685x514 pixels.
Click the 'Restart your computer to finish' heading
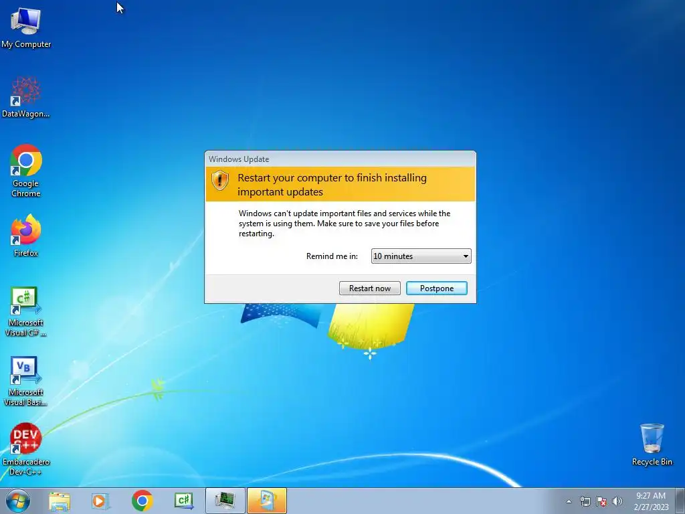[332, 185]
